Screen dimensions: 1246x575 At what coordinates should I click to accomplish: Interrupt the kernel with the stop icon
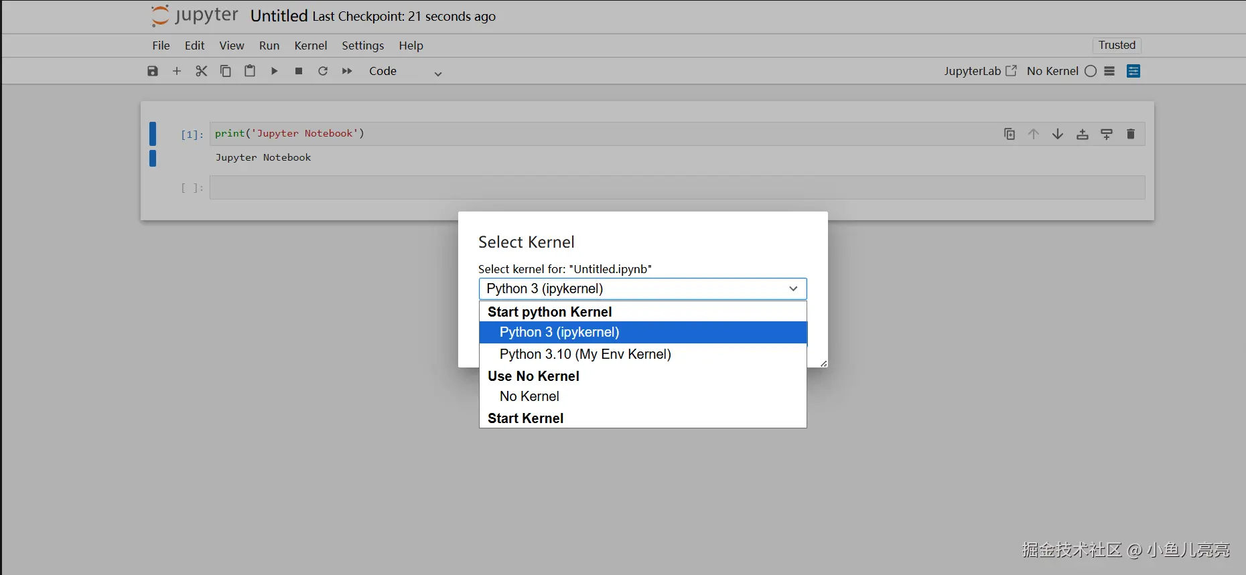pyautogui.click(x=299, y=71)
